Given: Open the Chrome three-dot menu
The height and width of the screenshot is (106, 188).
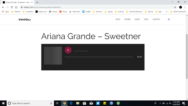Looking at the screenshot, I should click(185, 7).
